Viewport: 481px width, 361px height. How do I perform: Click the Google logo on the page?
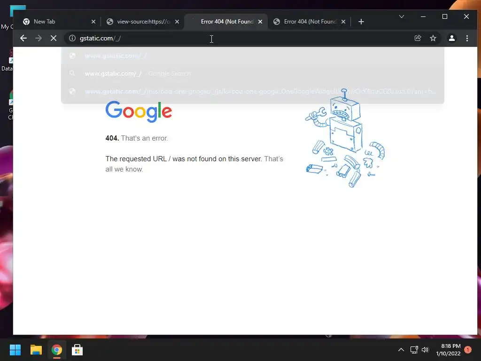click(x=139, y=112)
